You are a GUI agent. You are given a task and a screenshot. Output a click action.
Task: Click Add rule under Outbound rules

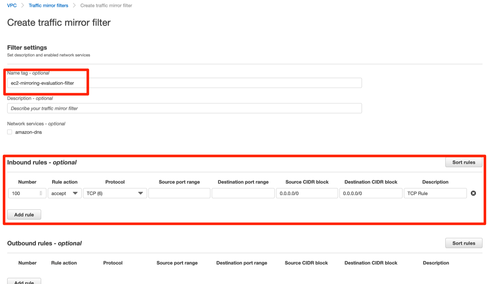click(x=24, y=282)
